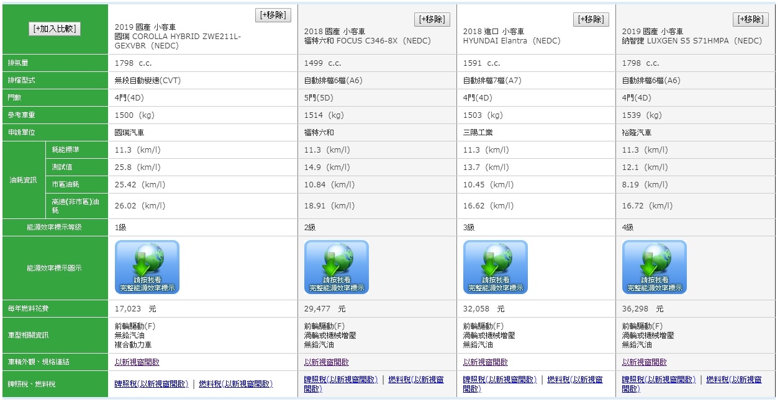The height and width of the screenshot is (402, 780).
Task: Click the 1539 (kg) weight value
Action: click(x=642, y=115)
